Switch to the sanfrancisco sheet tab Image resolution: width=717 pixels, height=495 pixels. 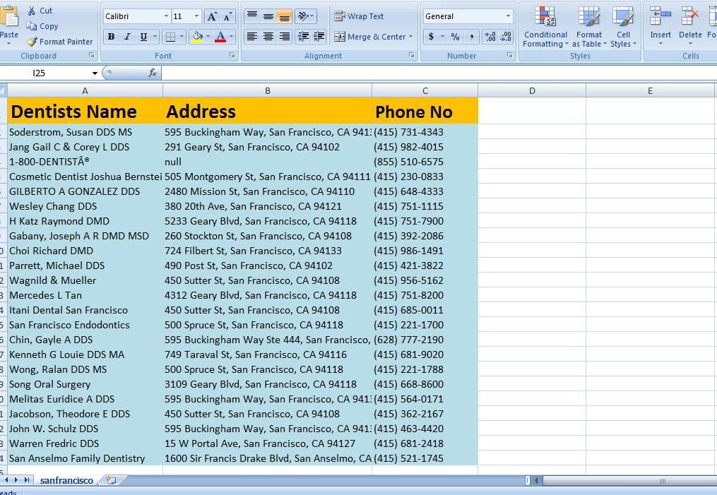66,480
